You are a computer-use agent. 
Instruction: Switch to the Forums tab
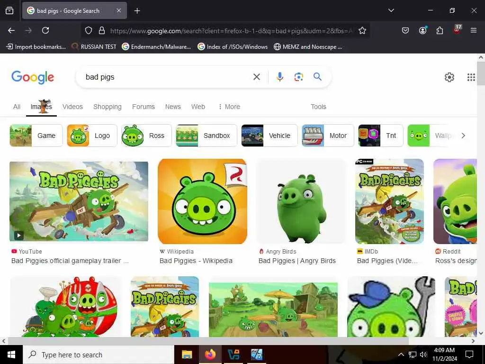pos(143,107)
